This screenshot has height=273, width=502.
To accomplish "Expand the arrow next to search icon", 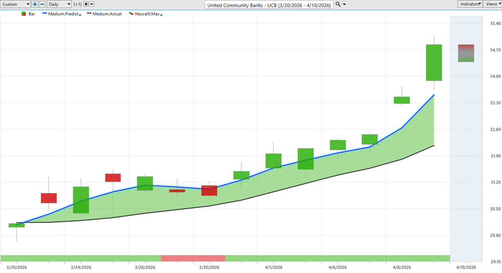I will [345, 4].
